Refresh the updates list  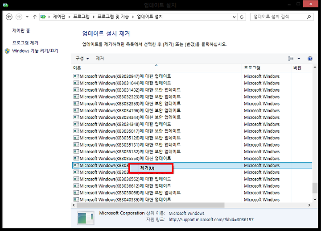(242, 17)
